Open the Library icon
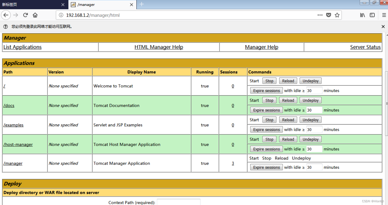388x205 pixels. (363, 15)
